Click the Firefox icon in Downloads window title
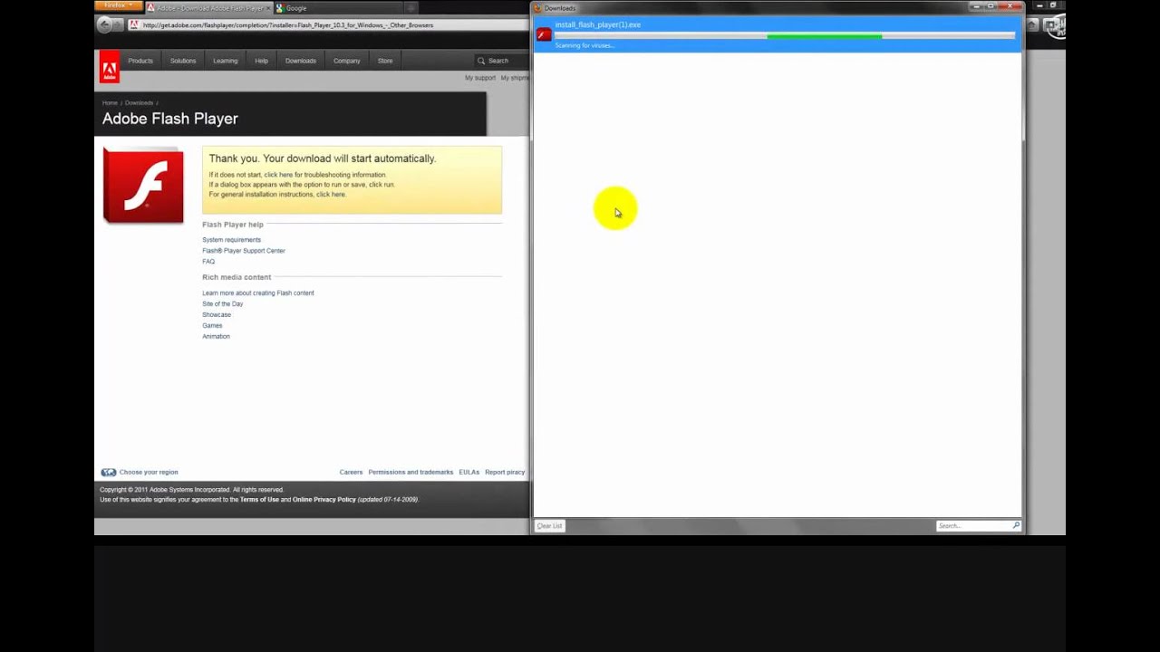Image resolution: width=1160 pixels, height=652 pixels. click(x=537, y=8)
